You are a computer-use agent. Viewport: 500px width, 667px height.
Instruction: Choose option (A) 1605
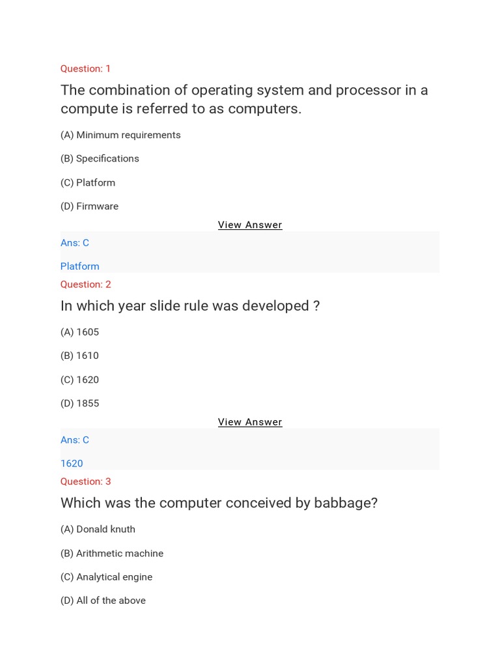click(x=79, y=332)
